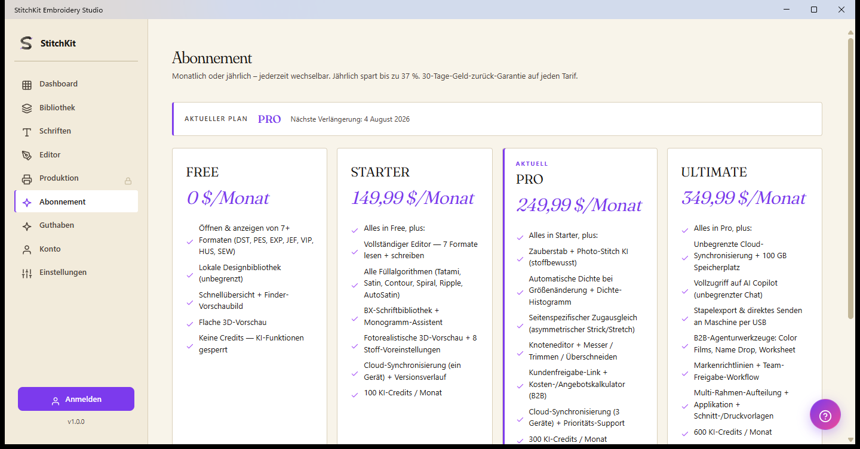Click the vertical scrollbar thumb
Viewport: 860px width, 449px height.
point(850,178)
